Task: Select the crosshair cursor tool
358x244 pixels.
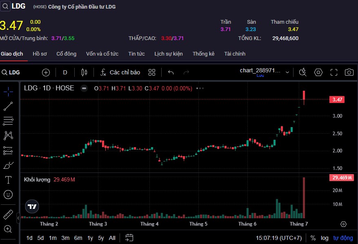Action: [x=8, y=91]
